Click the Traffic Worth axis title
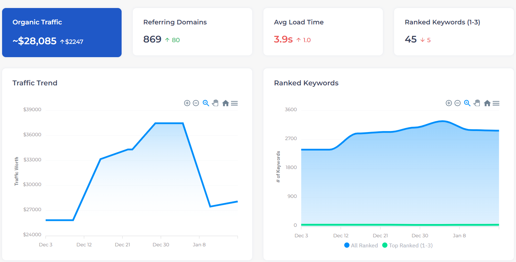Image resolution: width=516 pixels, height=262 pixels. [x=16, y=171]
